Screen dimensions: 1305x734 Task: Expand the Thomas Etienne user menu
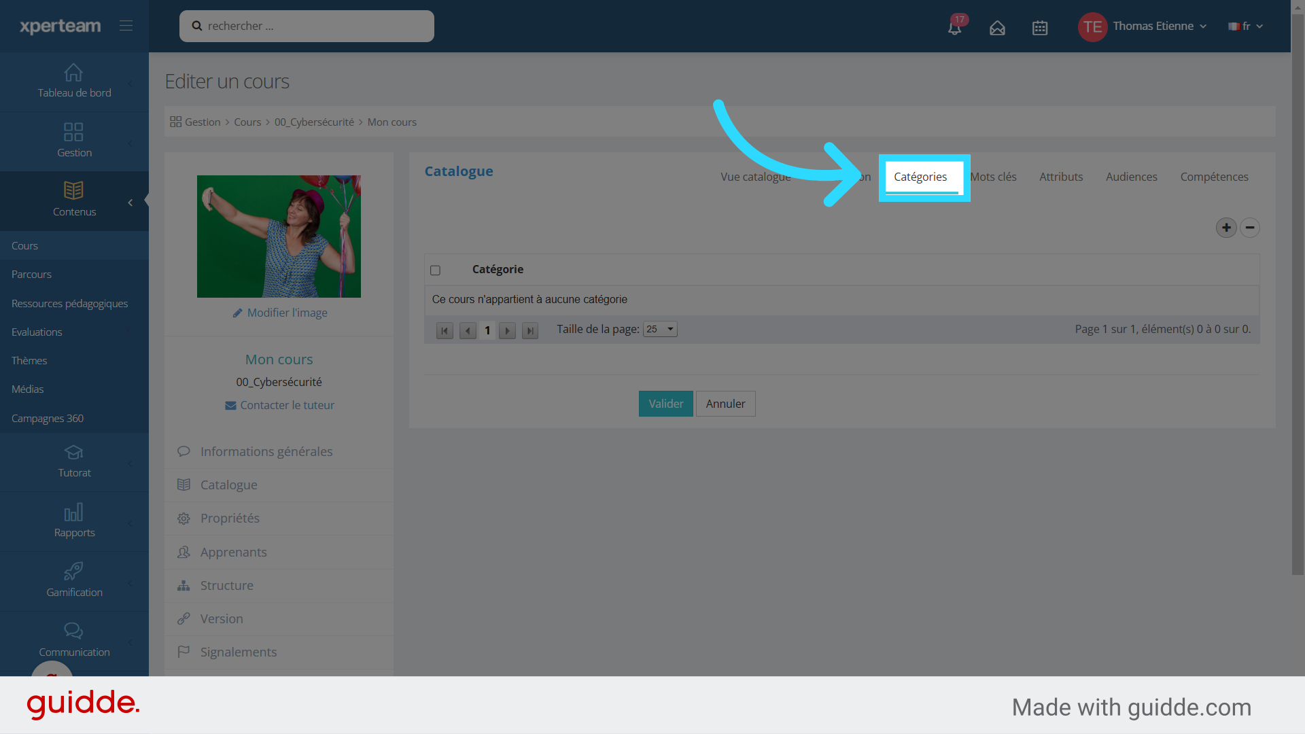click(x=1153, y=27)
